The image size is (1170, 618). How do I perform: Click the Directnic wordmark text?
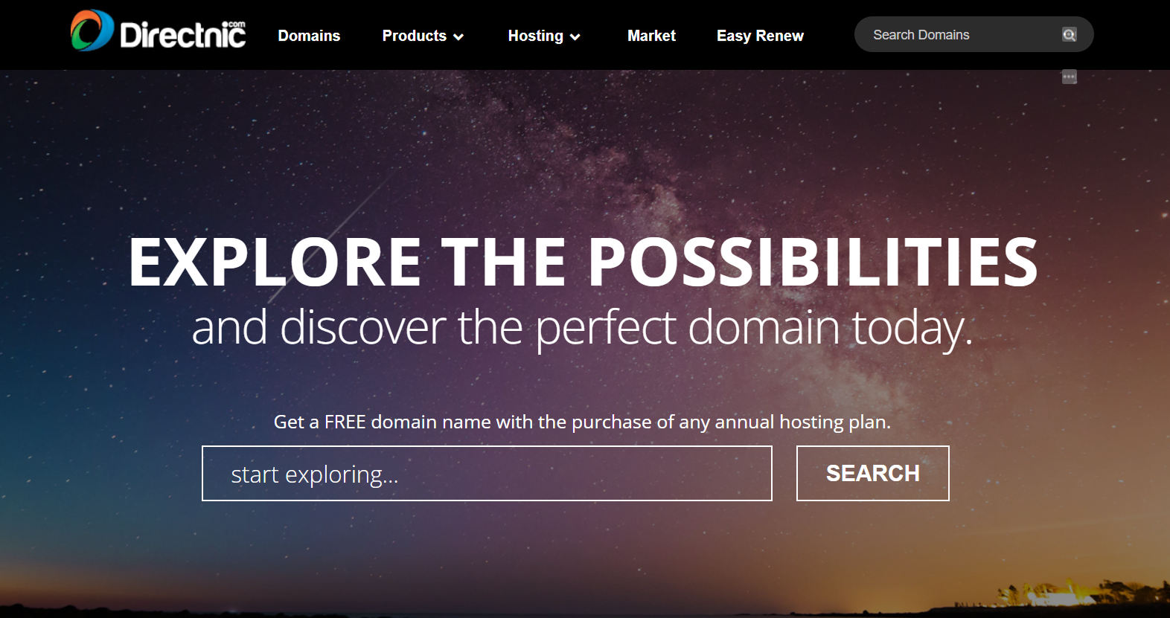(182, 35)
